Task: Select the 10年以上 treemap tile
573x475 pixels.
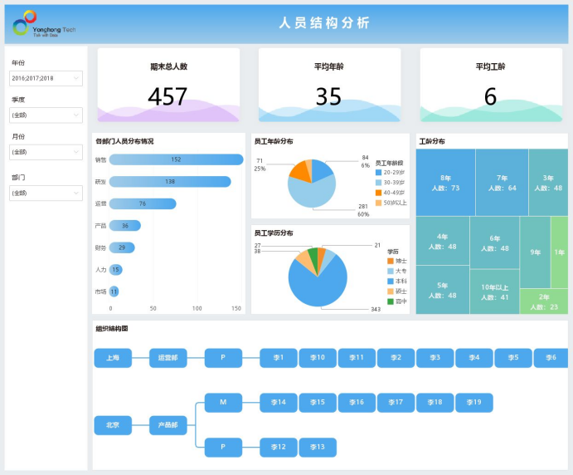Action: pyautogui.click(x=494, y=291)
